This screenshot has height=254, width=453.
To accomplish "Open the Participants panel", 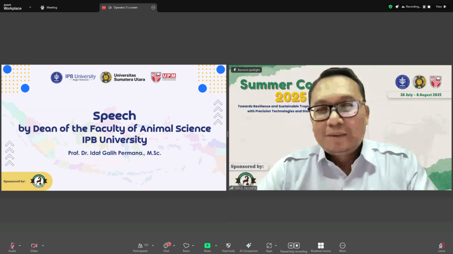I will click(140, 246).
